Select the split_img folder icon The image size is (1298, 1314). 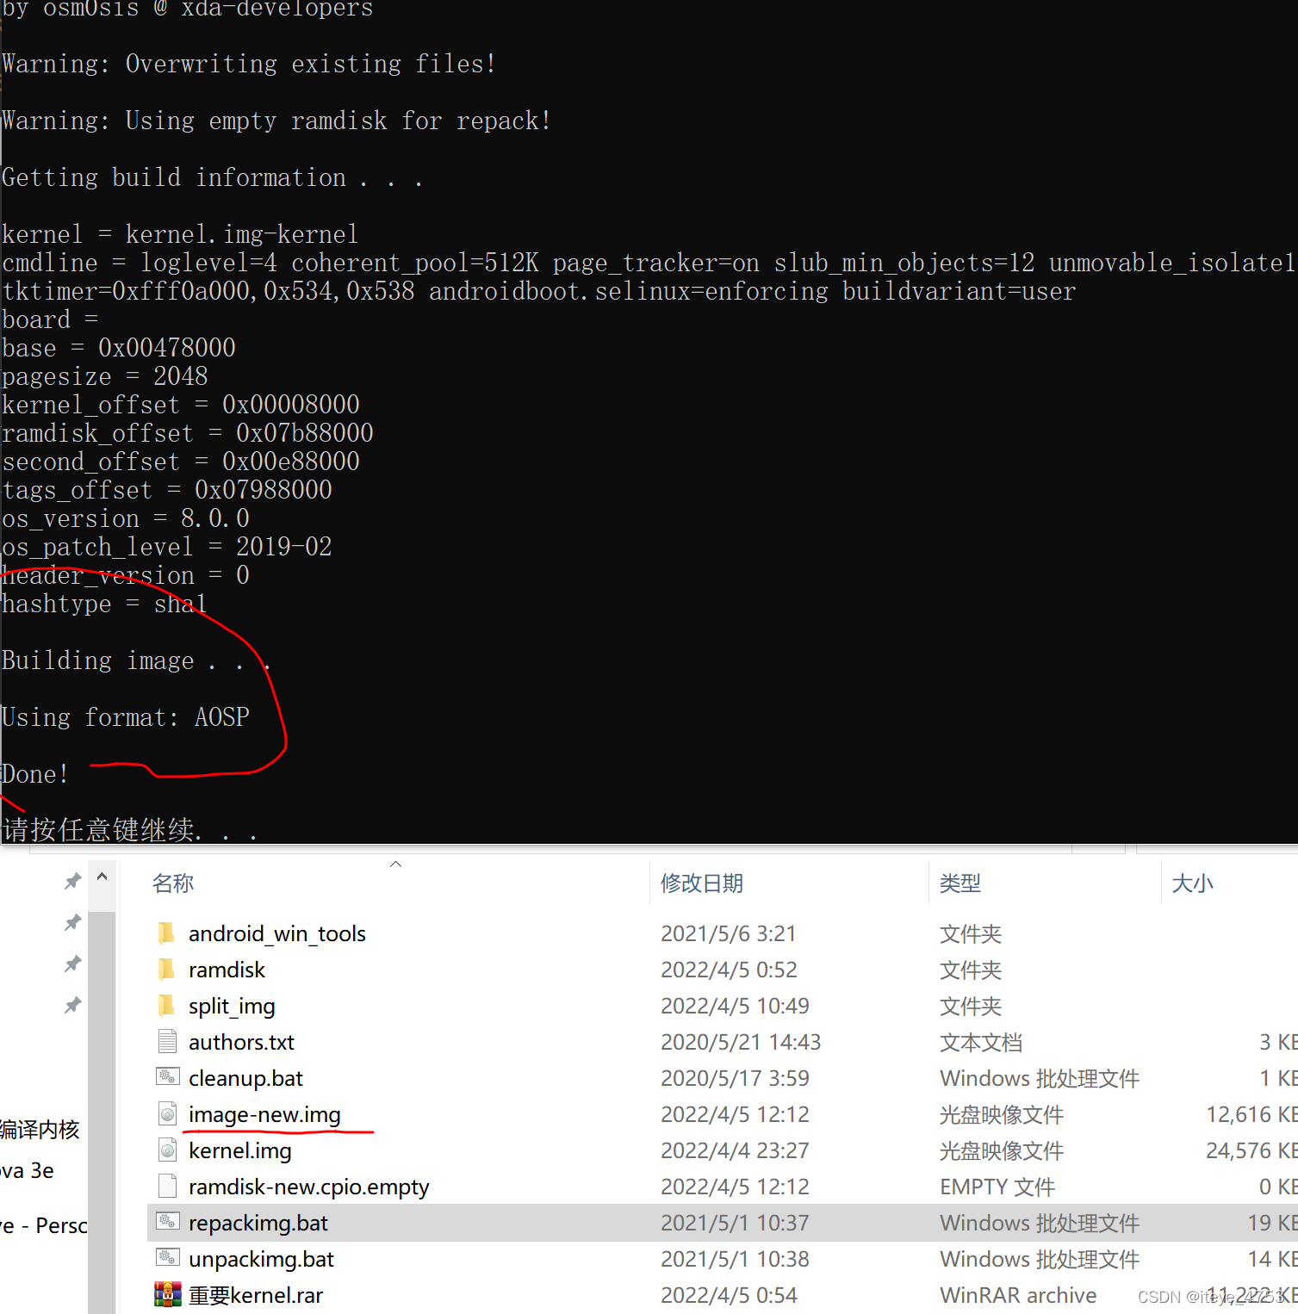pos(166,1006)
